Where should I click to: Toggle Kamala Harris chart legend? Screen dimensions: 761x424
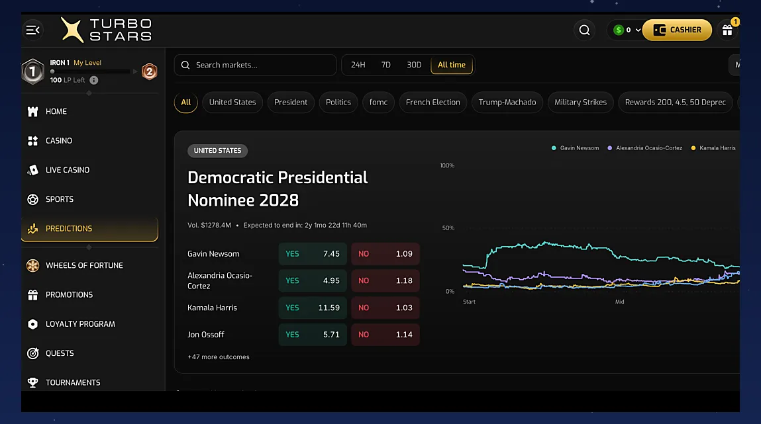tap(713, 148)
